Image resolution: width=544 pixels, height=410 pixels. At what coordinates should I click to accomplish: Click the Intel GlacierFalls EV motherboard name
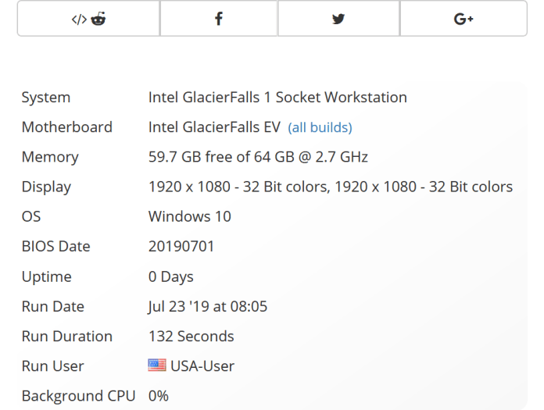tap(214, 127)
